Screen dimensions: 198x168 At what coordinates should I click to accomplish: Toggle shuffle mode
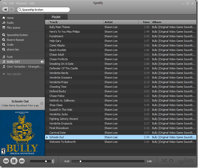point(164,161)
